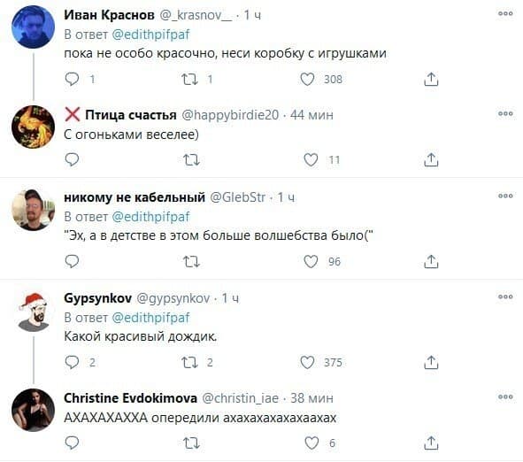
Task: Retweet Gypsynkov's 'Какой красивый дождик' tweet
Action: pos(189,363)
